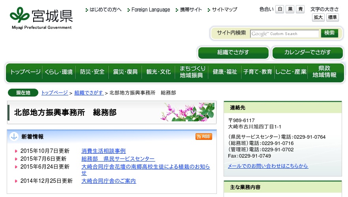
Task: Go to 子育て・教育 menu item
Action: (258, 72)
